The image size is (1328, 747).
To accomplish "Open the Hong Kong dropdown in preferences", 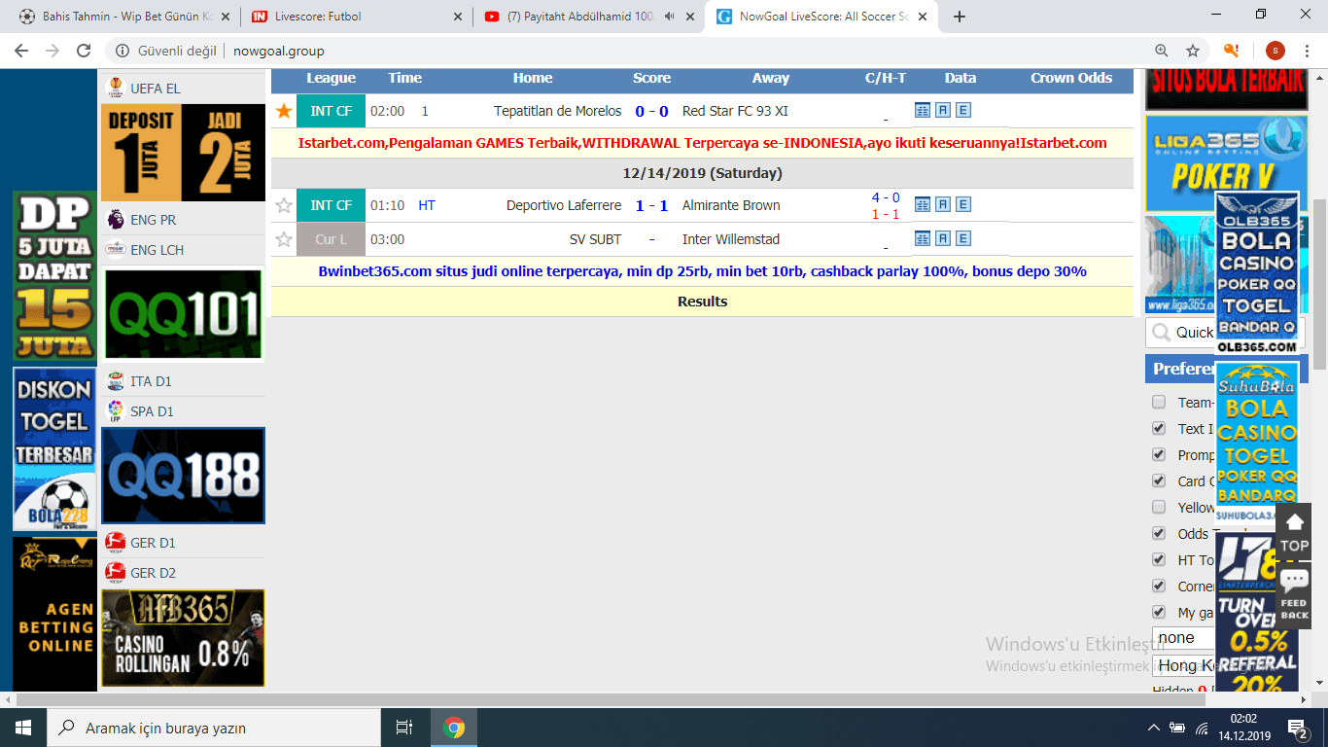I will coord(1184,665).
